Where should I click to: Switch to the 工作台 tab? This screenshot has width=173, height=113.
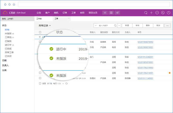[39, 19]
